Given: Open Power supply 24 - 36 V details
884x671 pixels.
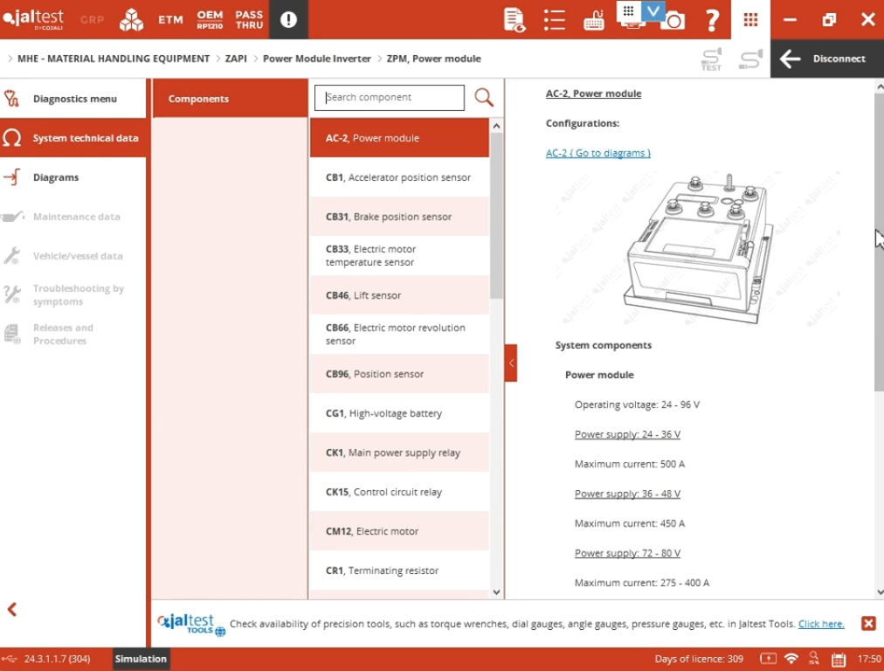Looking at the screenshot, I should pyautogui.click(x=626, y=434).
